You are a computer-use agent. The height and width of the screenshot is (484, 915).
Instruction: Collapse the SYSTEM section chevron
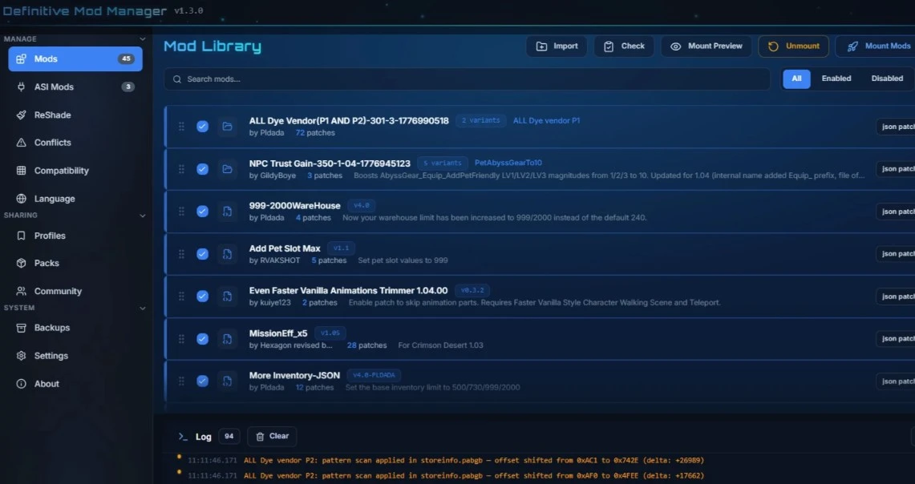coord(143,308)
